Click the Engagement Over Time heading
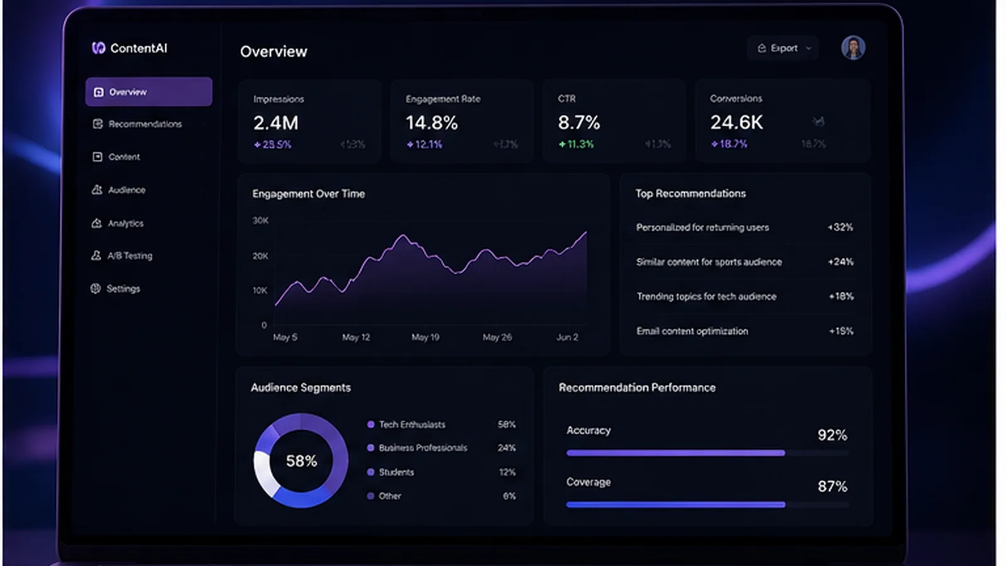 tap(308, 194)
